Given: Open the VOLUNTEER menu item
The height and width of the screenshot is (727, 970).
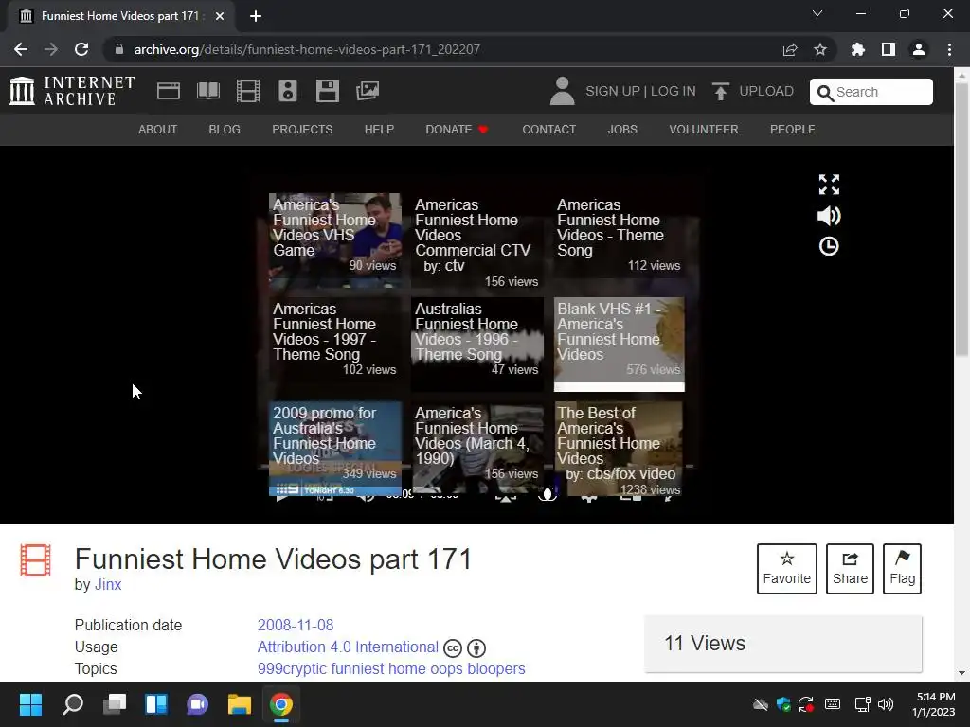Looking at the screenshot, I should pos(704,130).
